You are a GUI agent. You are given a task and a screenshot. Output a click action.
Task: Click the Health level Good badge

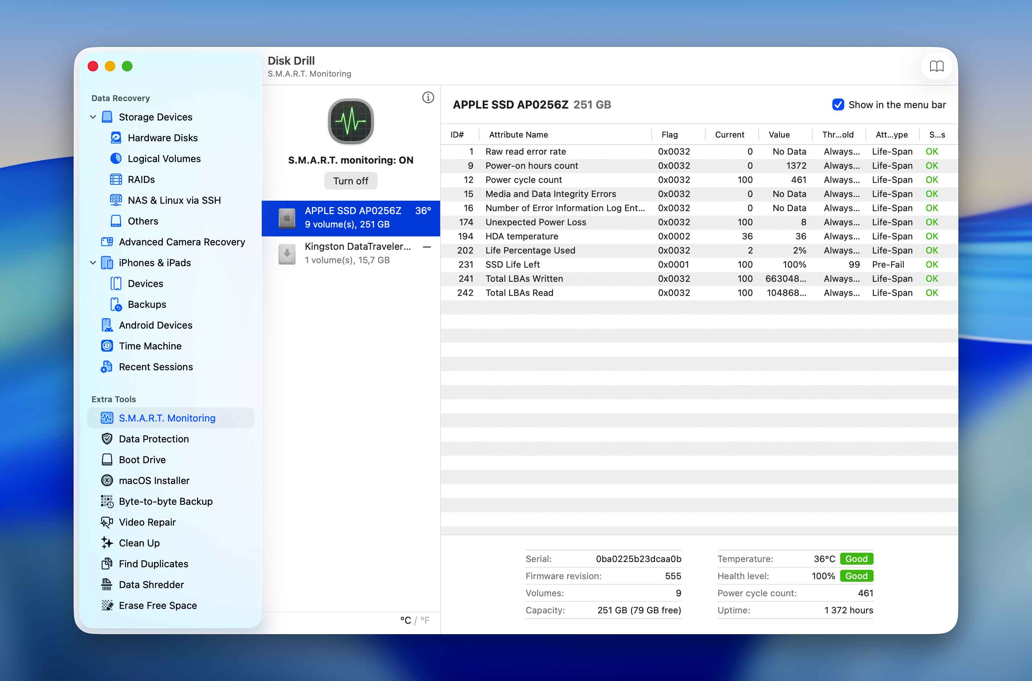click(856, 576)
